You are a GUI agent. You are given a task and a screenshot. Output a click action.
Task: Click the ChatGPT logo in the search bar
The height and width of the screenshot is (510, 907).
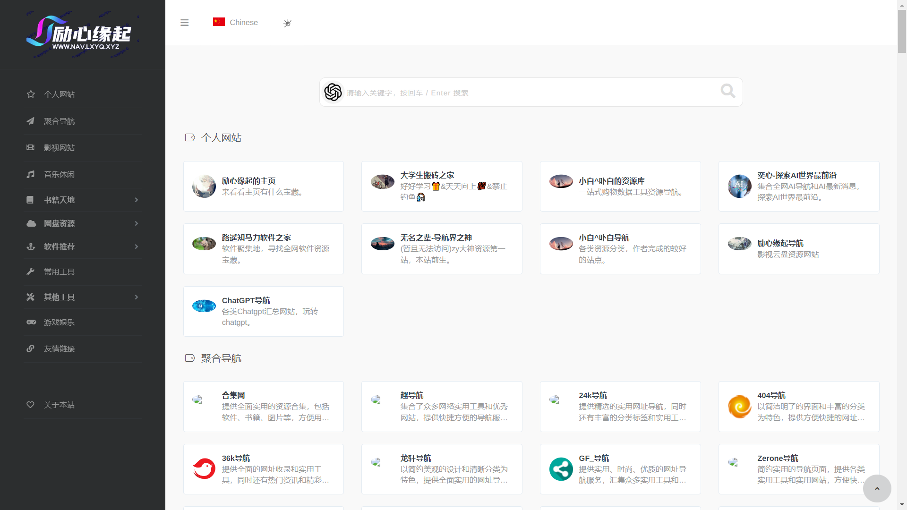coord(333,92)
